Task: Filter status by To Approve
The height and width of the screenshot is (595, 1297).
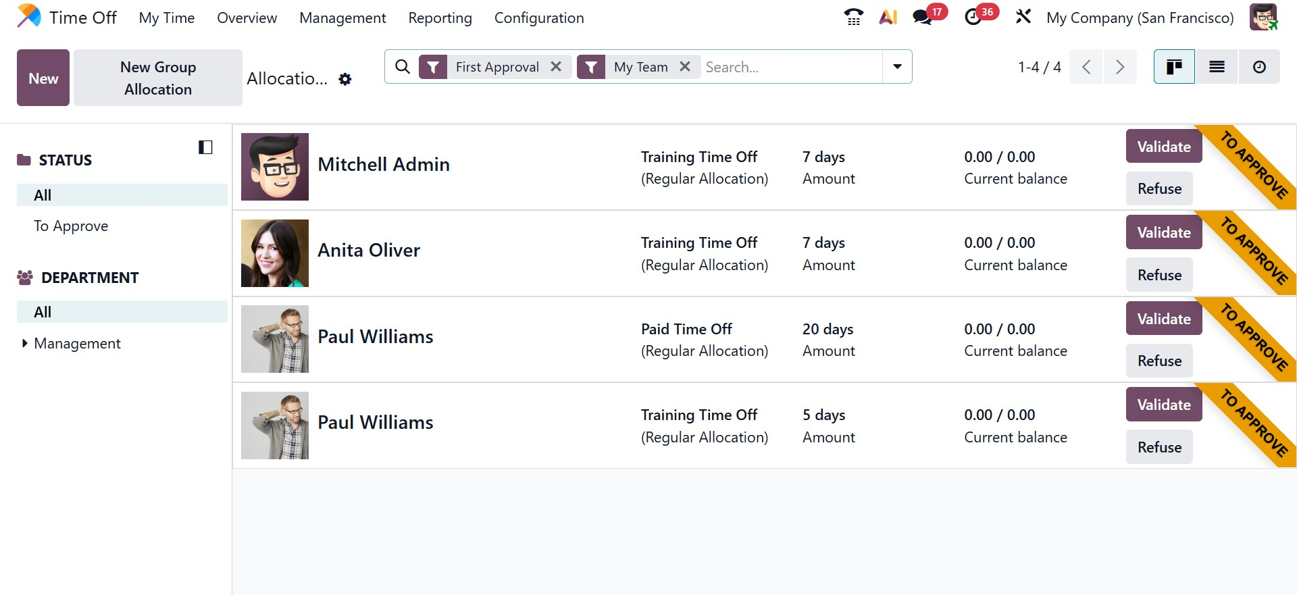Action: pos(71,226)
